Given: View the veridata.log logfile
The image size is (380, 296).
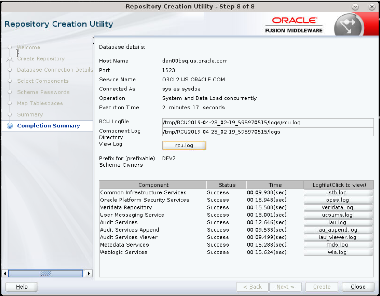Looking at the screenshot, I should 338,207.
